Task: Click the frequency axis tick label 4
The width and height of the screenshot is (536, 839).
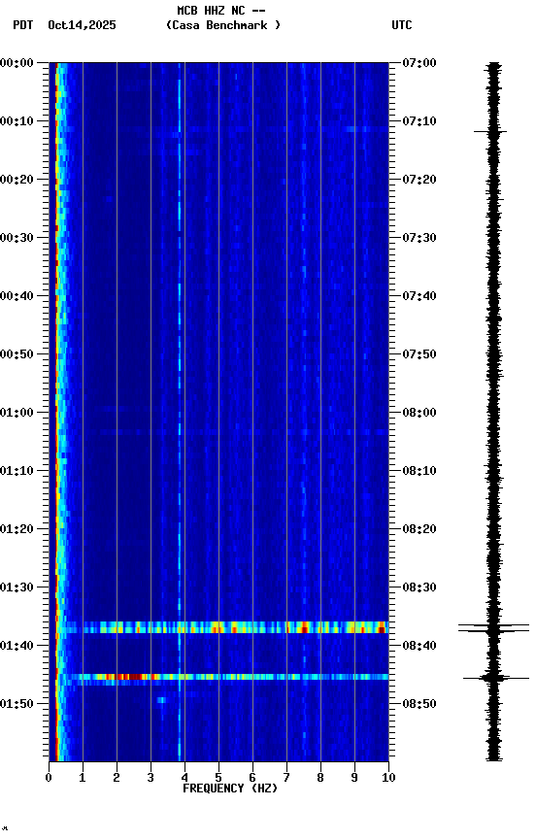Action: point(184,778)
